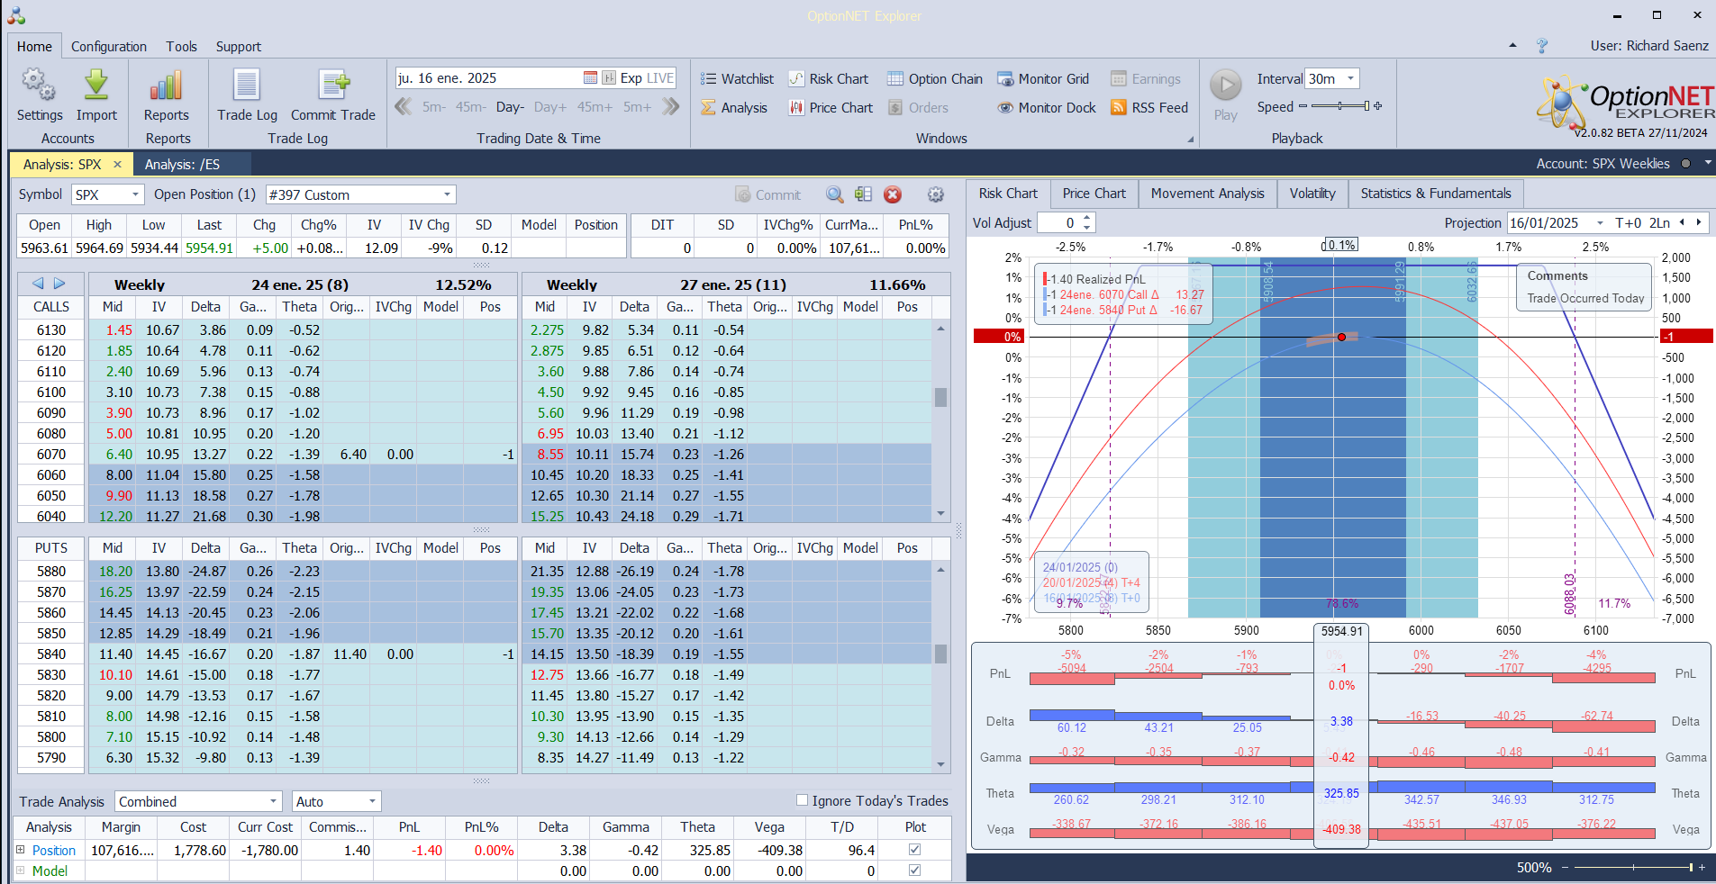Open the Configuration ribbon tab
1716x884 pixels.
[109, 47]
